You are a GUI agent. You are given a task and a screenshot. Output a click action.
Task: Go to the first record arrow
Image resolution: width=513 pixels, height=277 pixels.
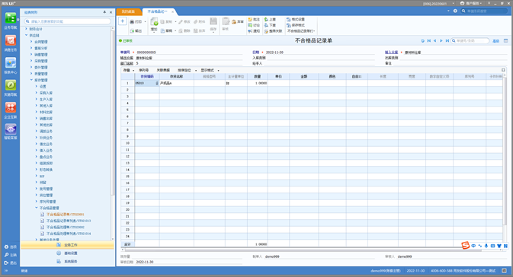tap(429, 41)
